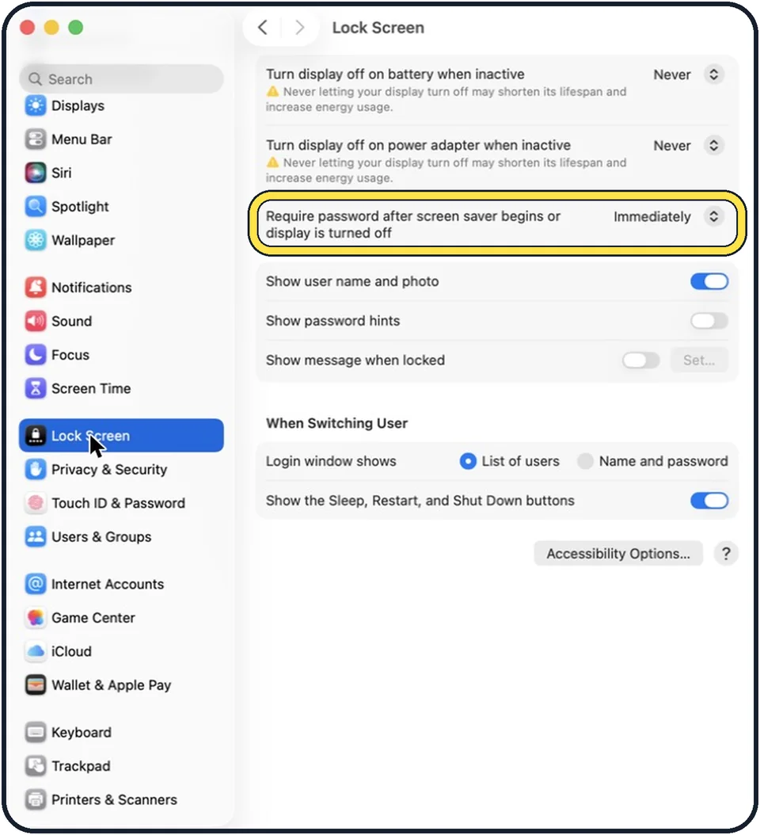Open Keyboard settings pane

click(122, 732)
